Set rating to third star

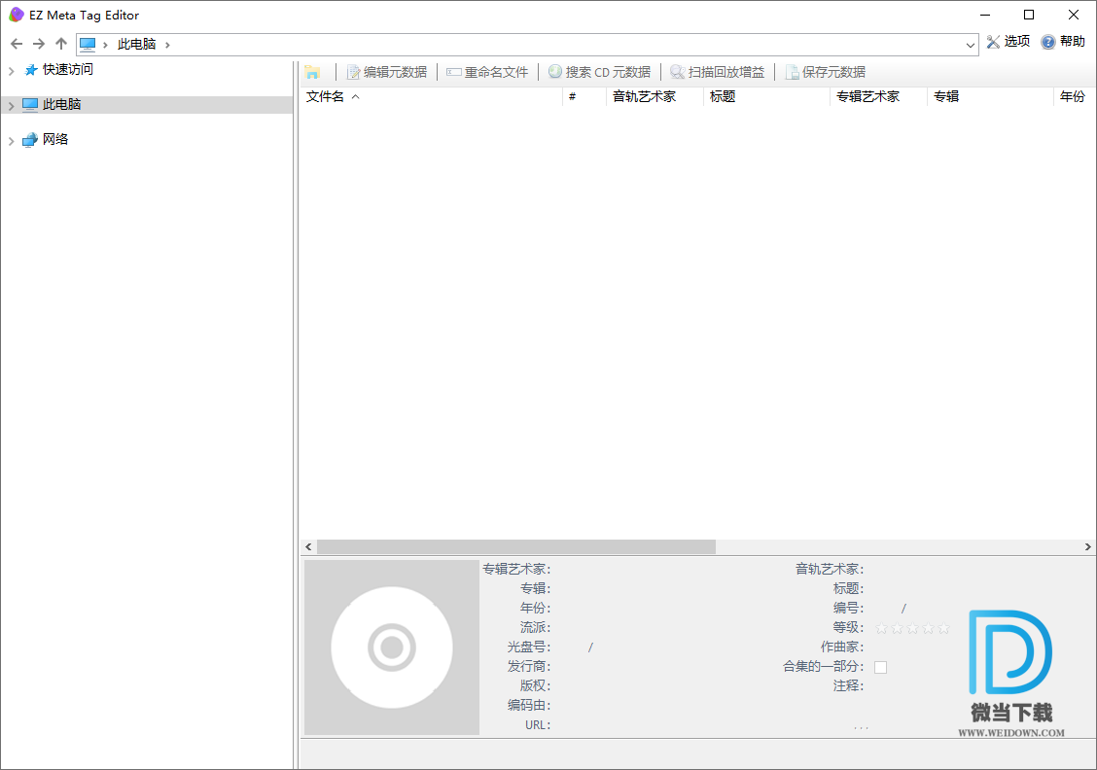(912, 628)
